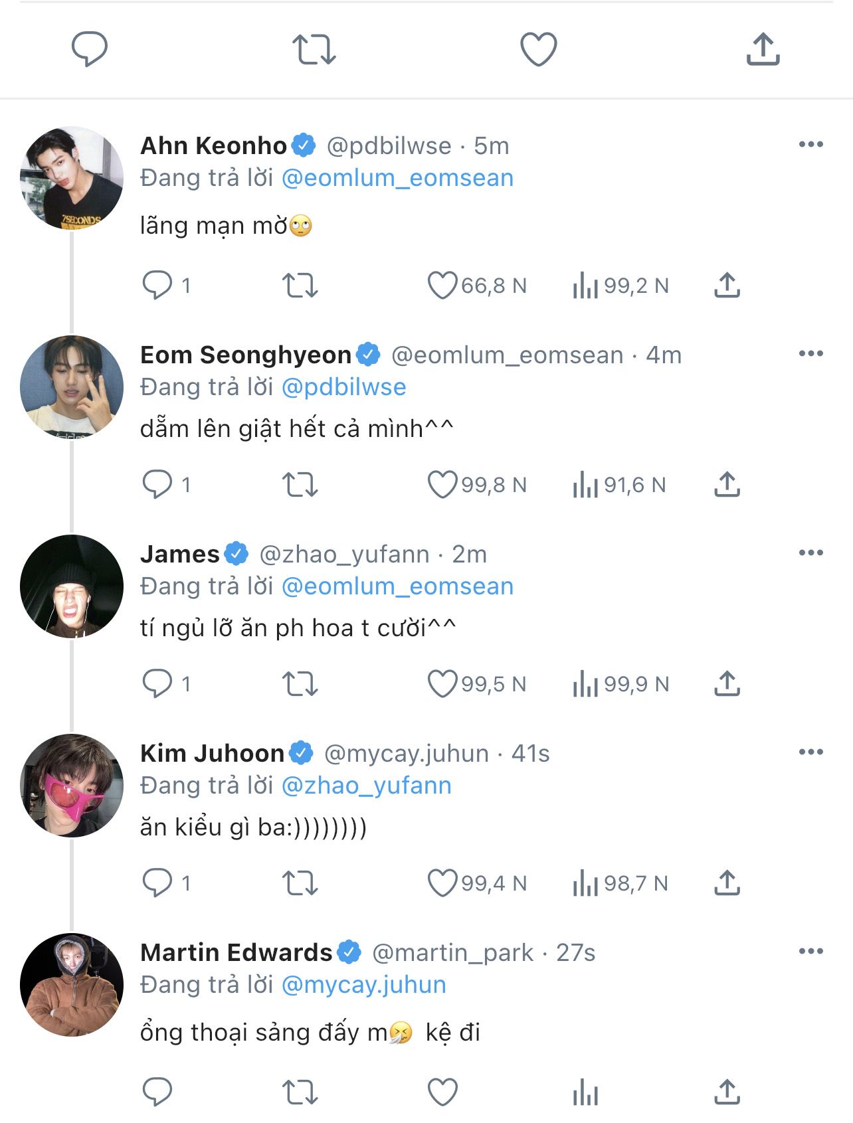View analytics on James's tweet
Viewport: 853px width, 1123px height.
pos(585,684)
